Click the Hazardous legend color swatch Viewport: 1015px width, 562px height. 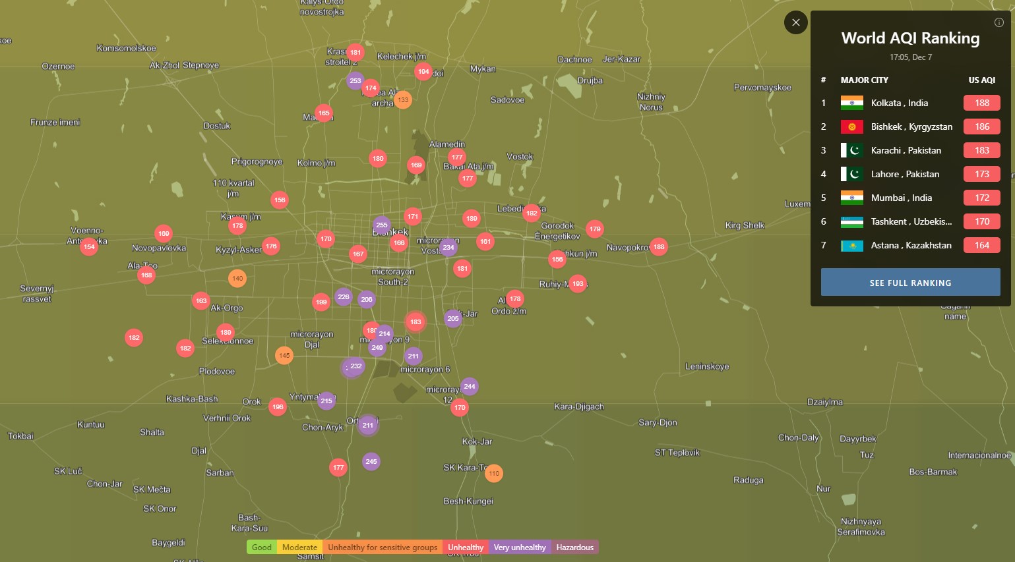click(x=574, y=548)
